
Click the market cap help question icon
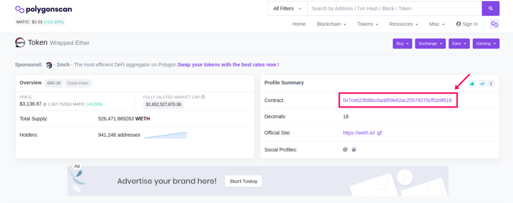(x=203, y=97)
